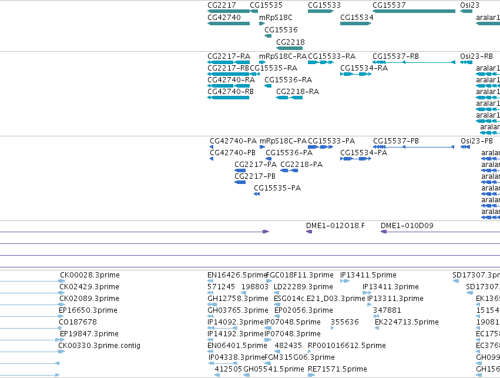Click the CG42740-RB transcript label
500x378 pixels.
click(230, 92)
